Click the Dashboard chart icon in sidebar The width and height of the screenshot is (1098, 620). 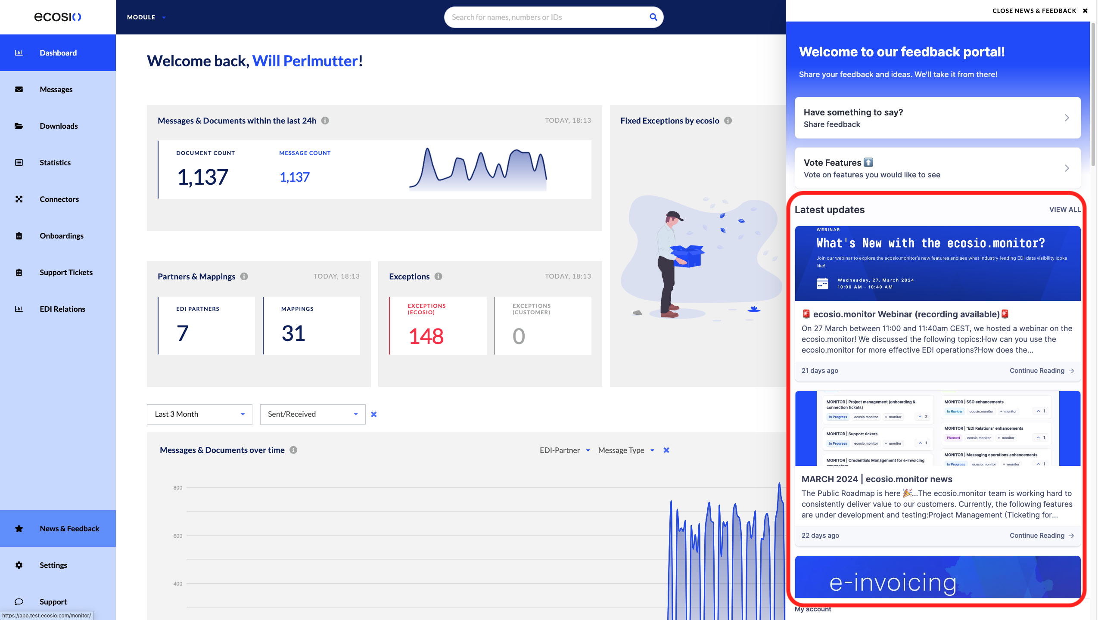tap(19, 53)
